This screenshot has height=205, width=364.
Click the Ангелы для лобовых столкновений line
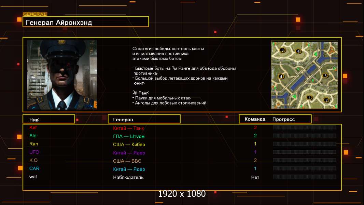pyautogui.click(x=170, y=103)
